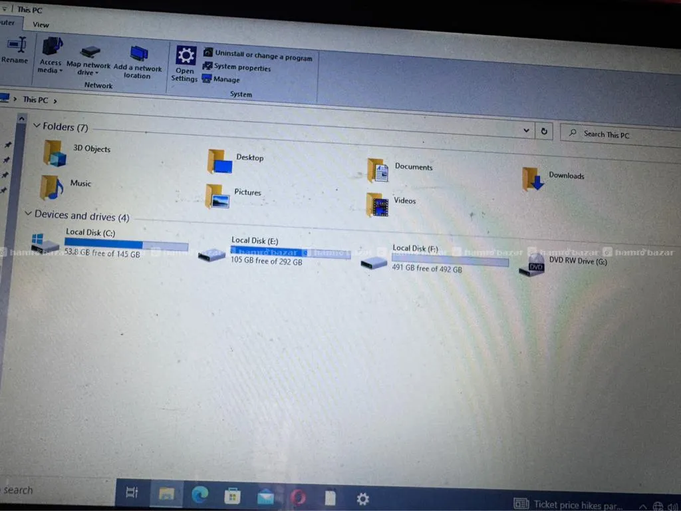Screen dimensions: 681x511
Task: Collapse the Devices and drives section
Action: tap(28, 214)
